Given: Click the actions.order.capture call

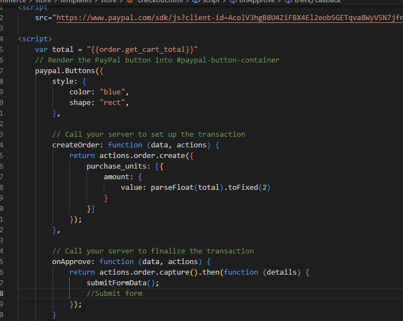Looking at the screenshot, I should coord(144,272).
